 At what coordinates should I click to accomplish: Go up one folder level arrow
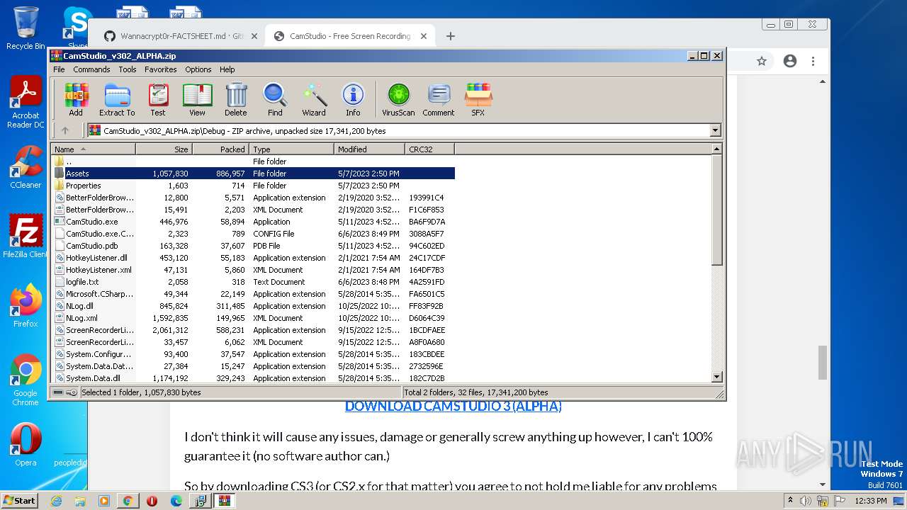click(65, 130)
